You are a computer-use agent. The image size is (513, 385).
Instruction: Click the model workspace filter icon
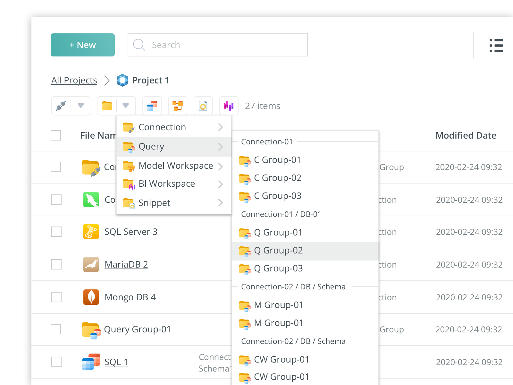tap(178, 106)
